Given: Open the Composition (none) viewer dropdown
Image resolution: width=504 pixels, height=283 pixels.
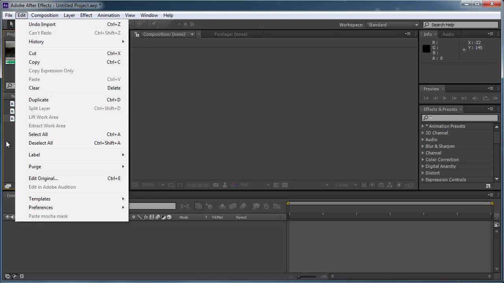Looking at the screenshot, I should (x=192, y=34).
